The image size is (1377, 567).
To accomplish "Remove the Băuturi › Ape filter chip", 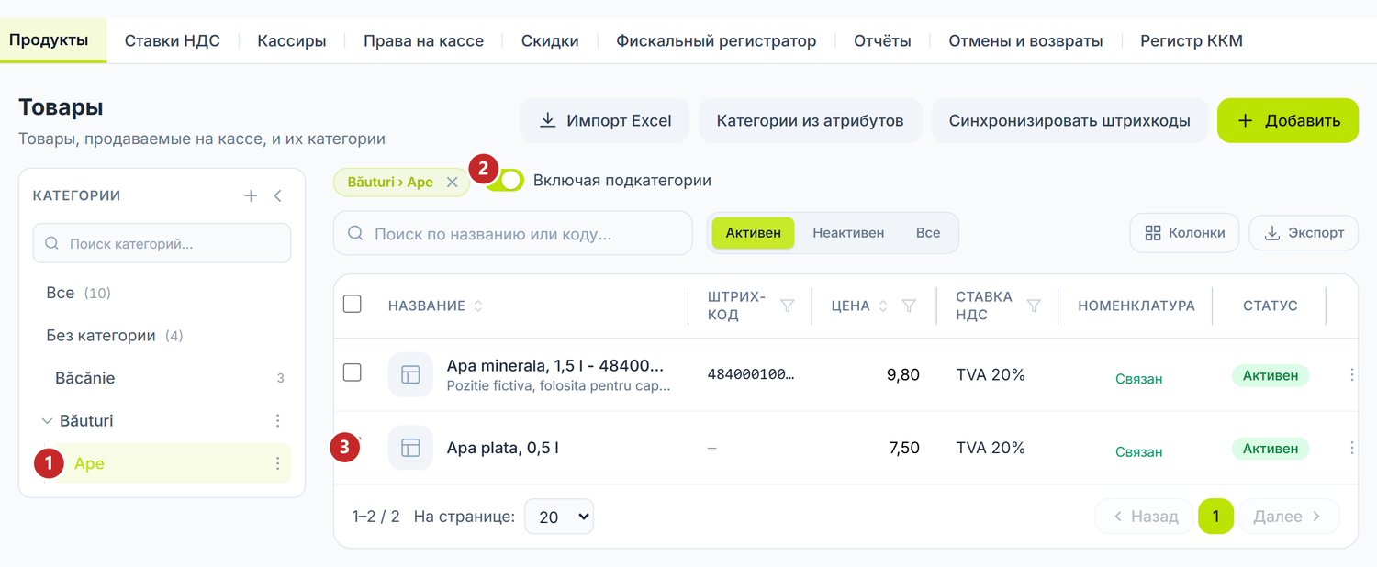I will click(452, 182).
